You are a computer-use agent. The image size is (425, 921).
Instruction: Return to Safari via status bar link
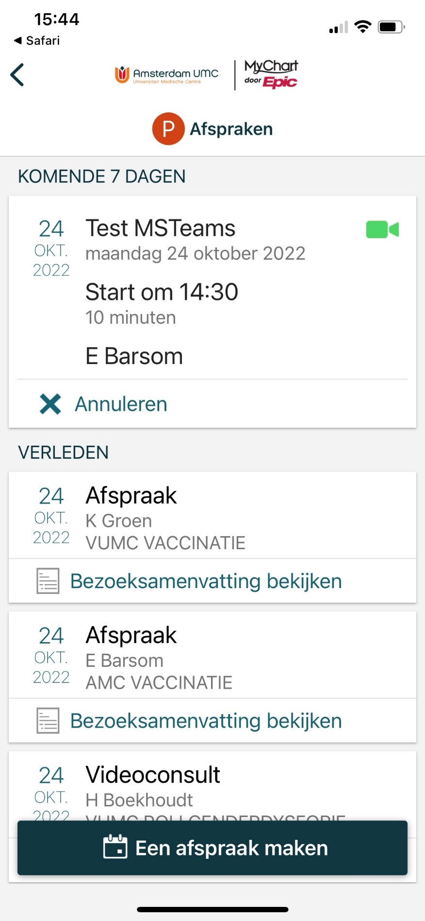coord(37,40)
